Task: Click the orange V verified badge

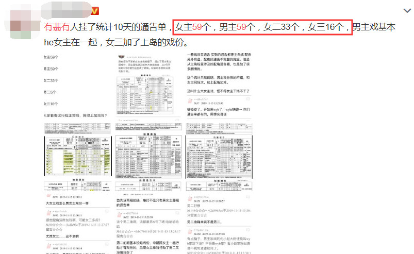Action: 95,11
